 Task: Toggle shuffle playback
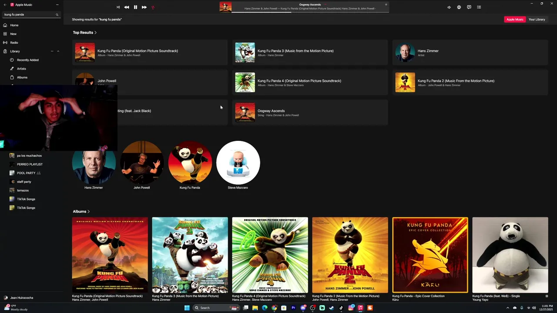click(118, 7)
